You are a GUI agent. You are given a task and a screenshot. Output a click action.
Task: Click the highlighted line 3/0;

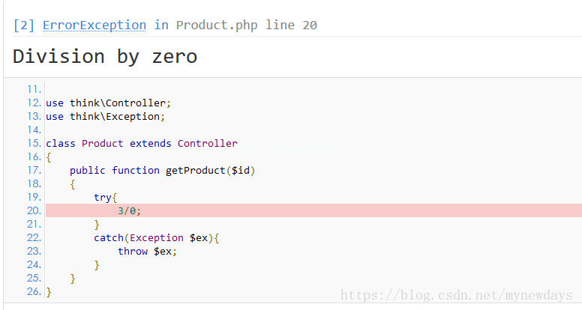pos(129,210)
